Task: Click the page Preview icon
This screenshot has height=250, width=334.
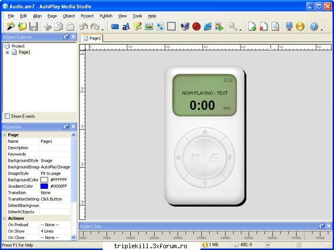Action: [275, 27]
